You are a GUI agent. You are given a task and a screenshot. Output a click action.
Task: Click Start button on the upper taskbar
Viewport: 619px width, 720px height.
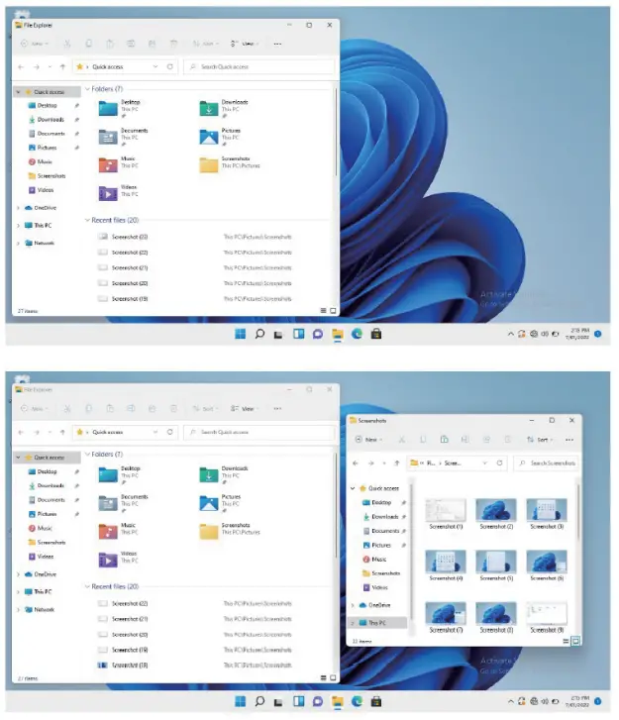click(240, 334)
